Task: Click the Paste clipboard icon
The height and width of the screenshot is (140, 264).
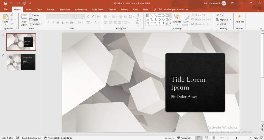Action: [5, 17]
